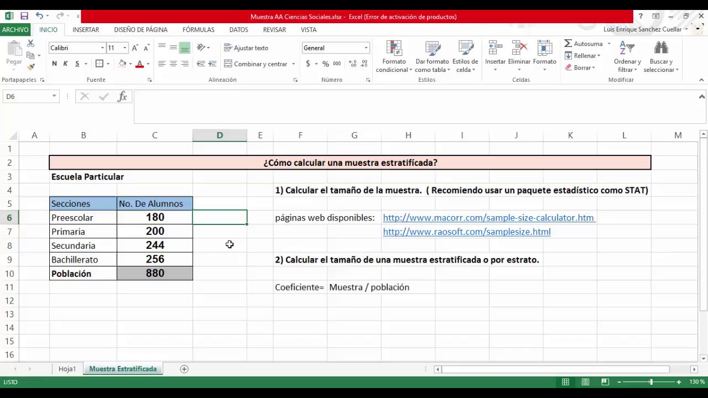Open the Formato cells menu
This screenshot has height=398, width=708.
pos(545,56)
